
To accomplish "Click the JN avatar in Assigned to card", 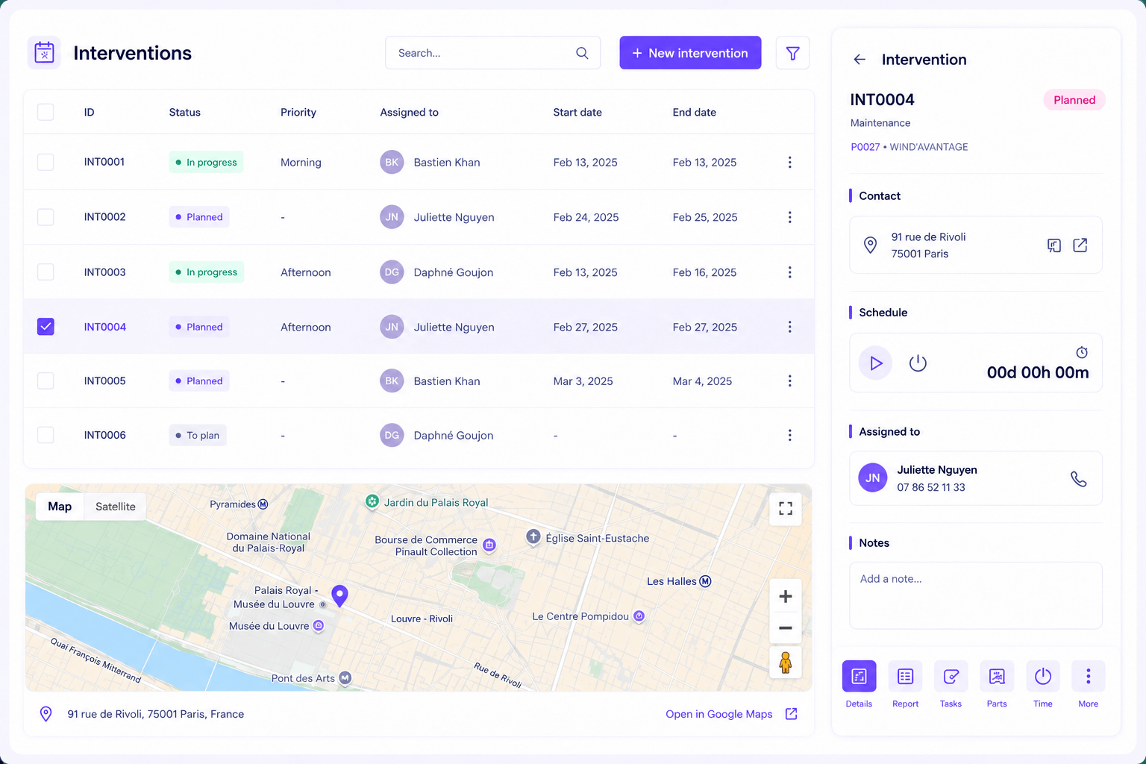I will (873, 478).
